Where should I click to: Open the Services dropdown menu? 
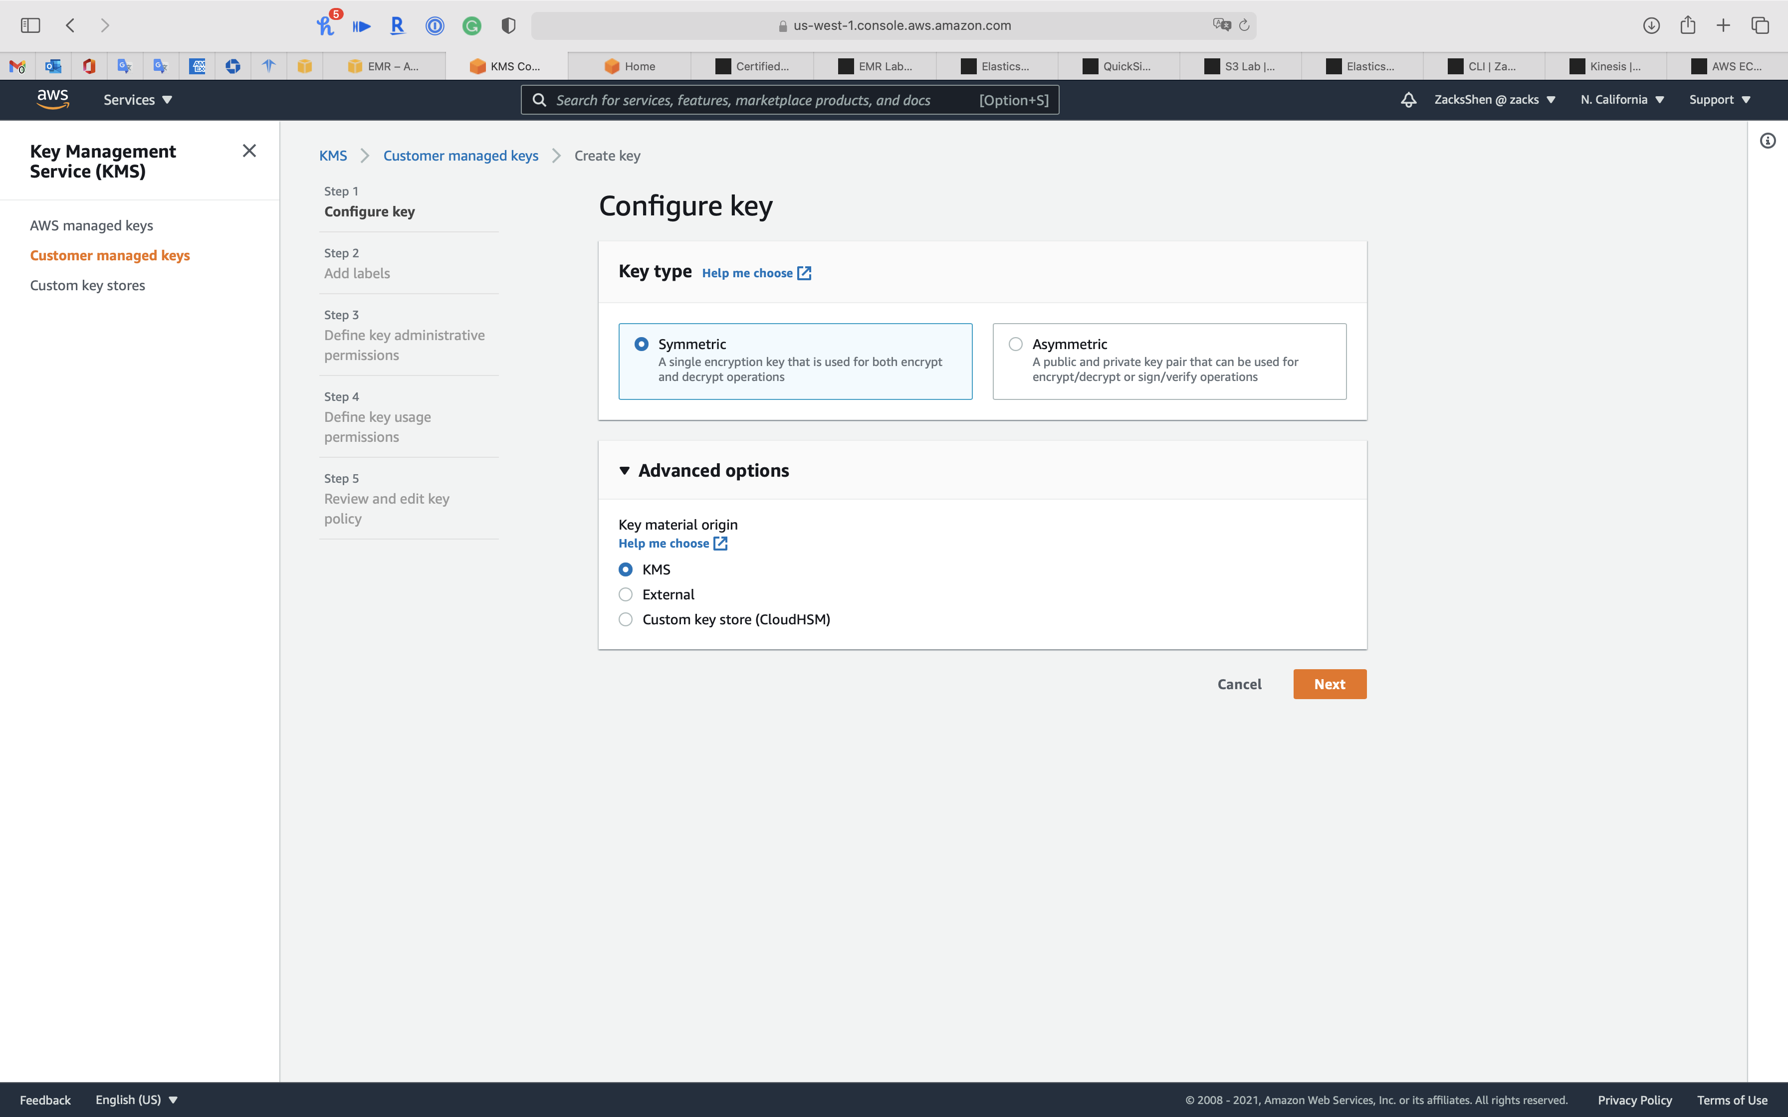(x=137, y=100)
